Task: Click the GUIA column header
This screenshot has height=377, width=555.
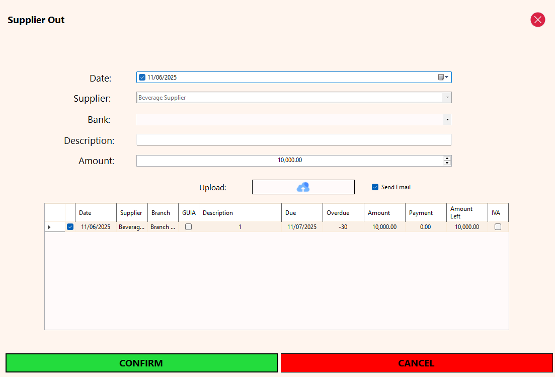Action: tap(189, 213)
